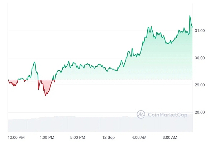Image resolution: width=215 pixels, height=142 pixels.
Task: Click the 29.00 price axis label
Action: point(200,85)
